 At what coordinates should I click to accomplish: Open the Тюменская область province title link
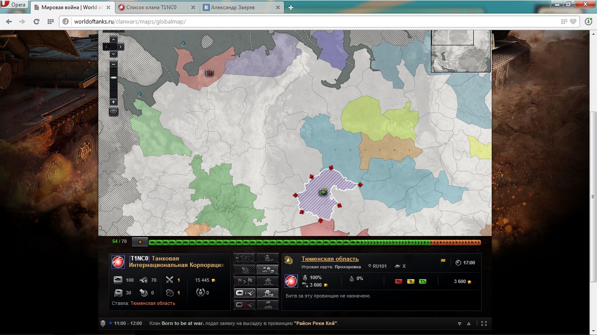coord(330,259)
